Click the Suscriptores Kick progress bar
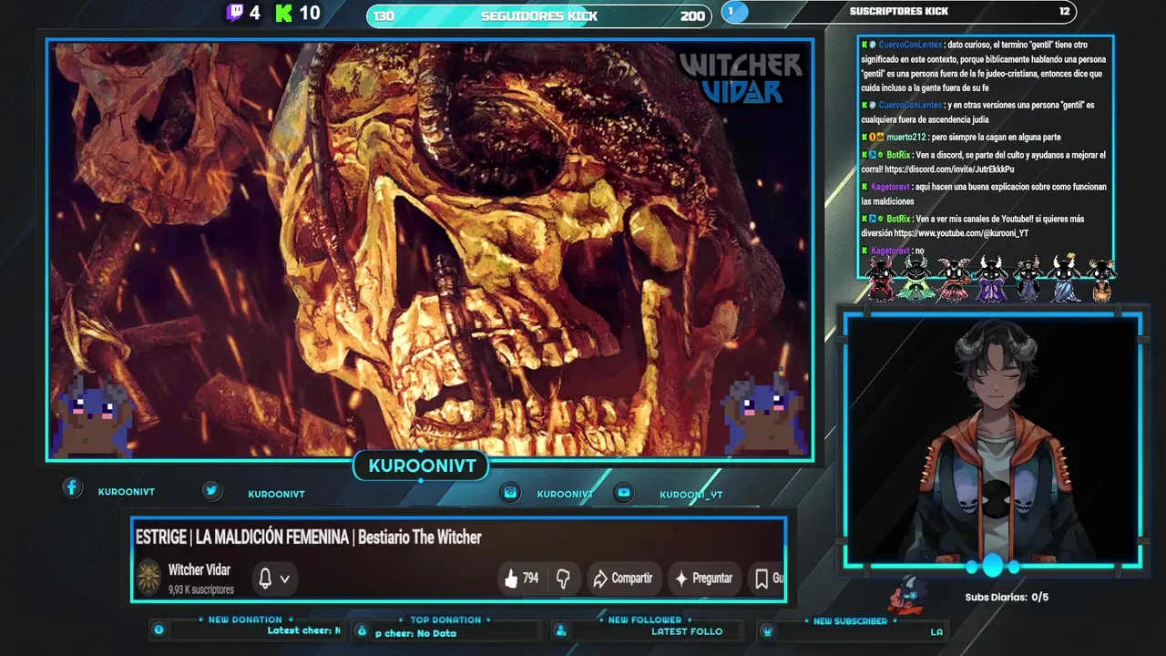1166x656 pixels. pyautogui.click(x=898, y=12)
